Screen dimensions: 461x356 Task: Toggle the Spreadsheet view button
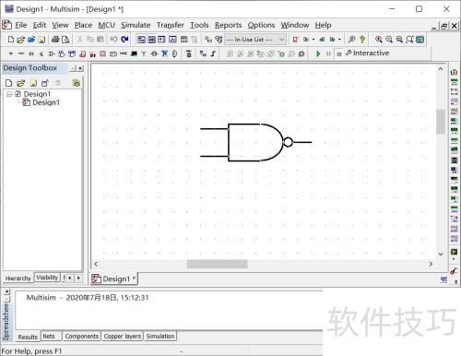[152, 40]
